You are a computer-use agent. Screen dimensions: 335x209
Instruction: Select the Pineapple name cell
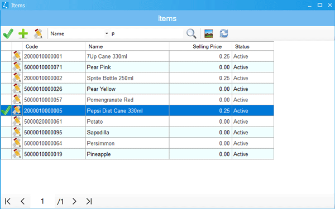coord(127,154)
